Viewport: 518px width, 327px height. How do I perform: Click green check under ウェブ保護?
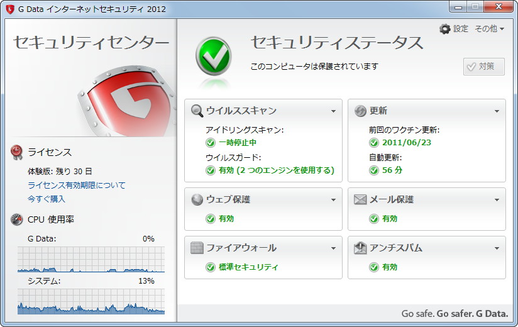211,219
